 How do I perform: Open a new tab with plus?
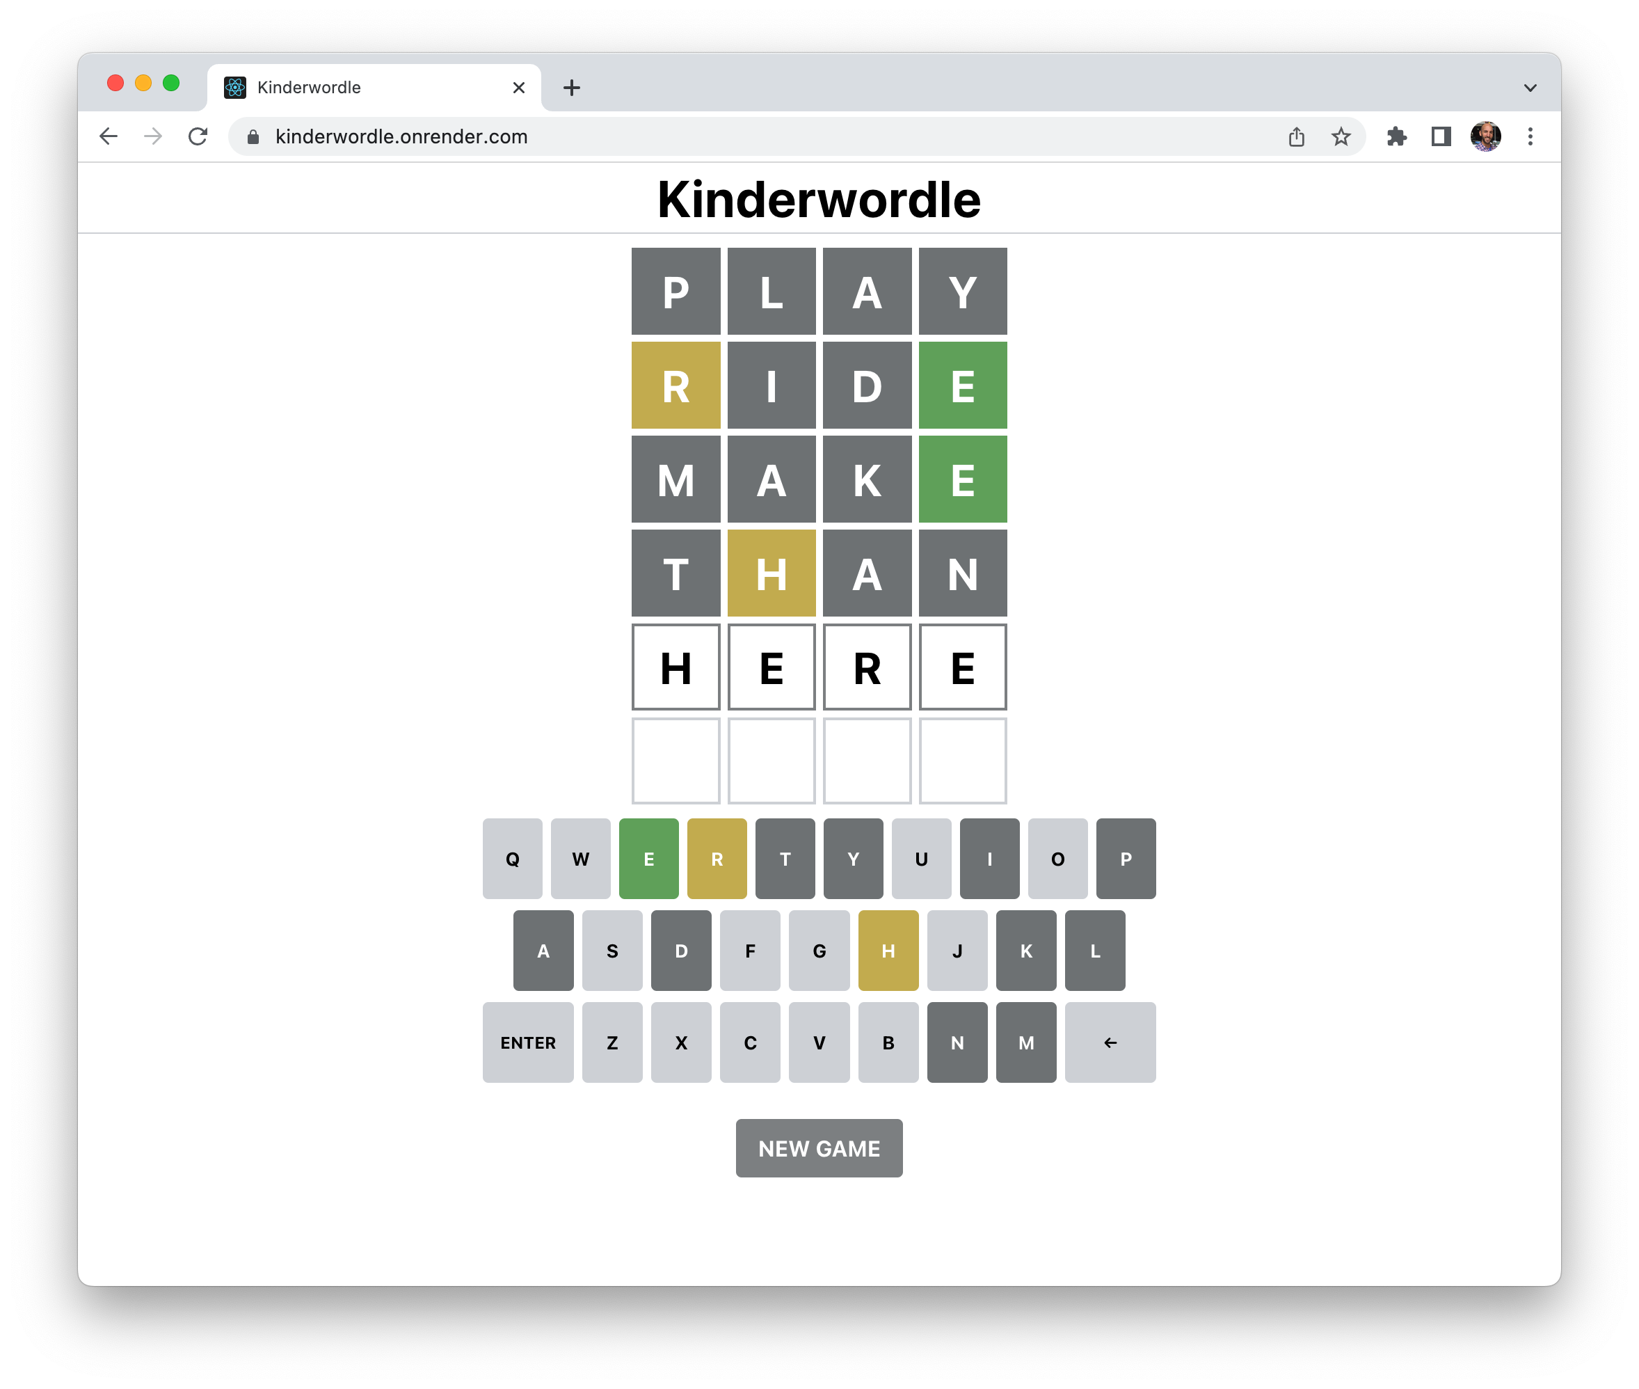point(572,88)
